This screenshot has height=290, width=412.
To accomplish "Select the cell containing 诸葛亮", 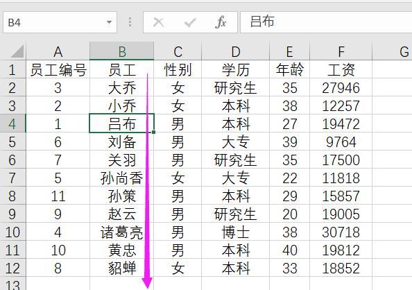I will pos(121,232).
